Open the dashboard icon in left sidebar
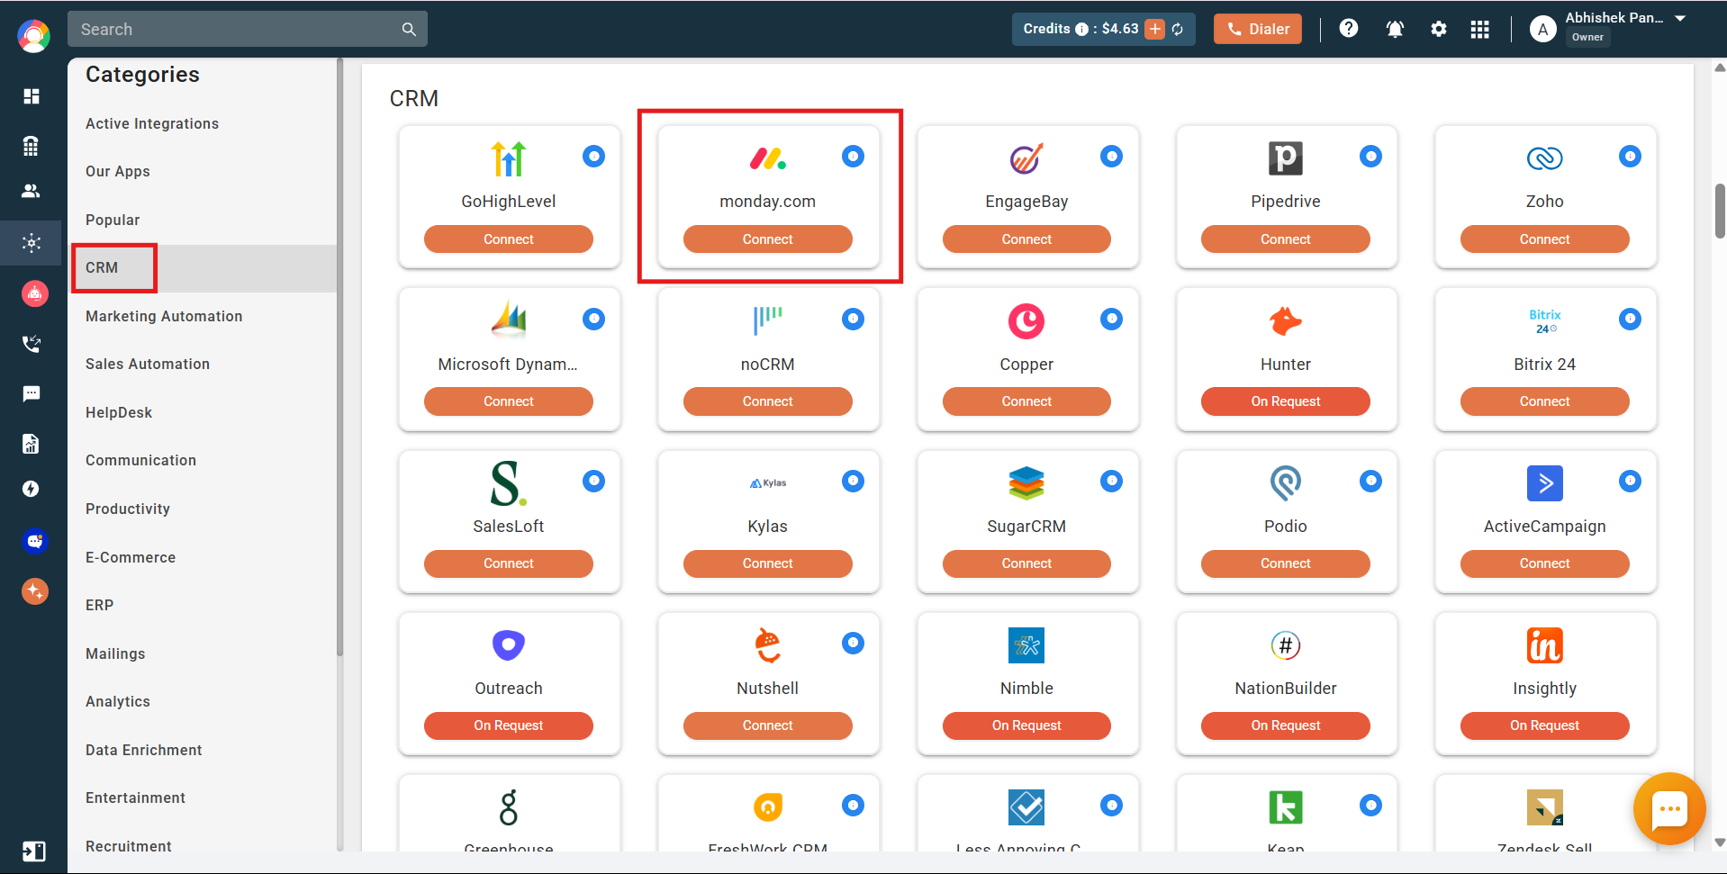 pyautogui.click(x=32, y=96)
